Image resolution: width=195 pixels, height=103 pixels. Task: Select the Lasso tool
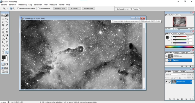[x=3, y=22]
